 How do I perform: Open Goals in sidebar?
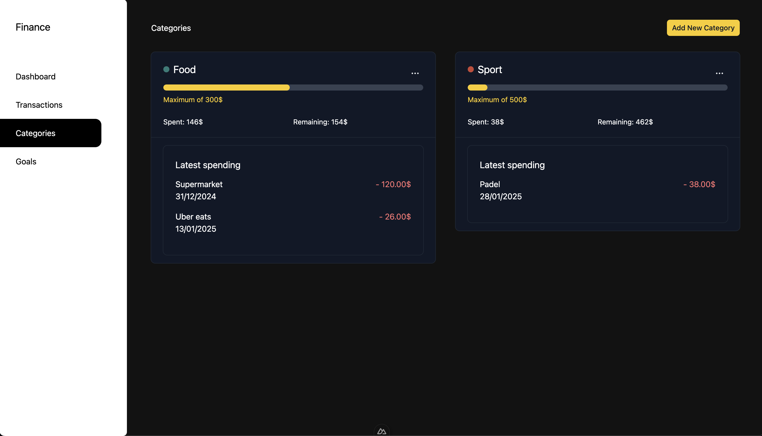26,162
